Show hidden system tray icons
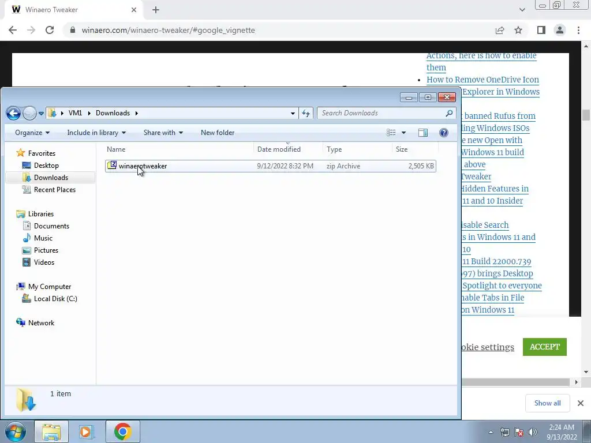591x443 pixels. coord(491,432)
